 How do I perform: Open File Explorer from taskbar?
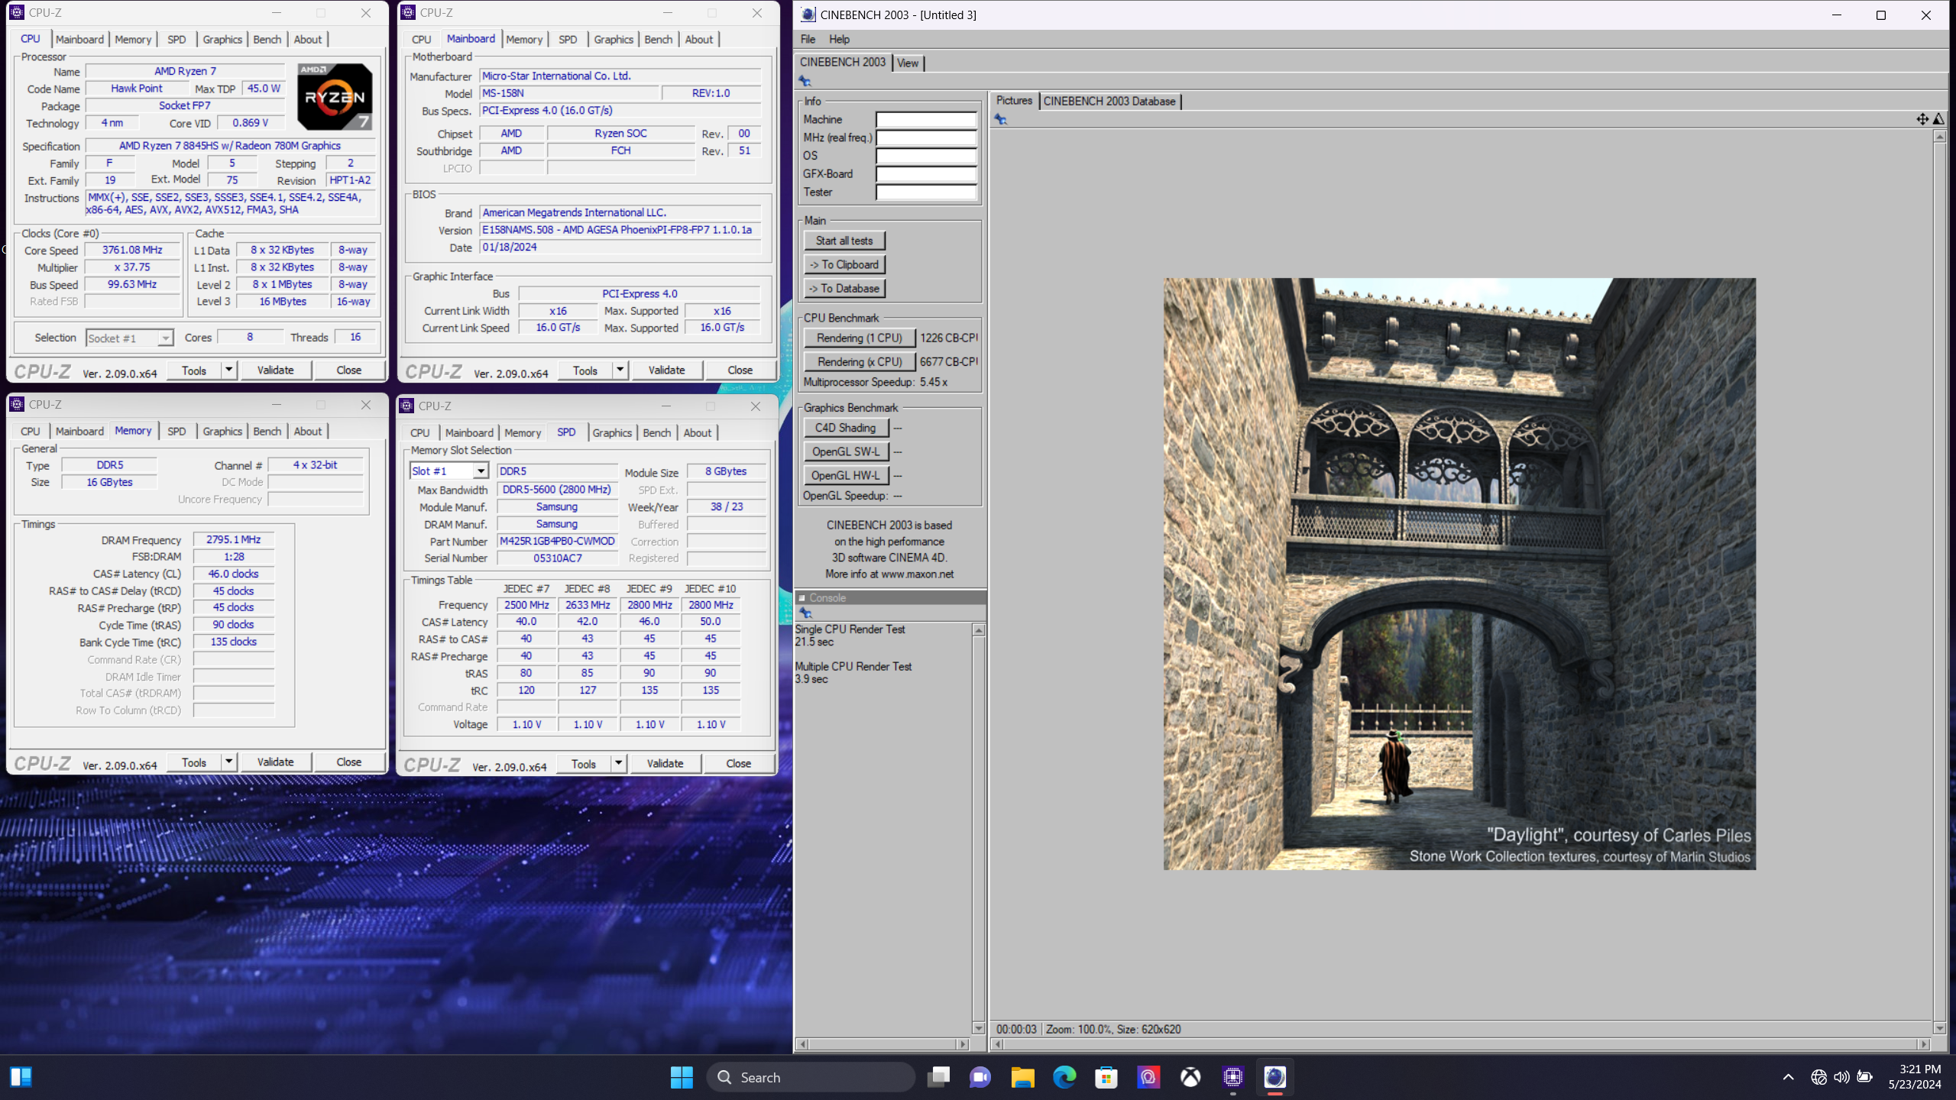tap(1022, 1077)
